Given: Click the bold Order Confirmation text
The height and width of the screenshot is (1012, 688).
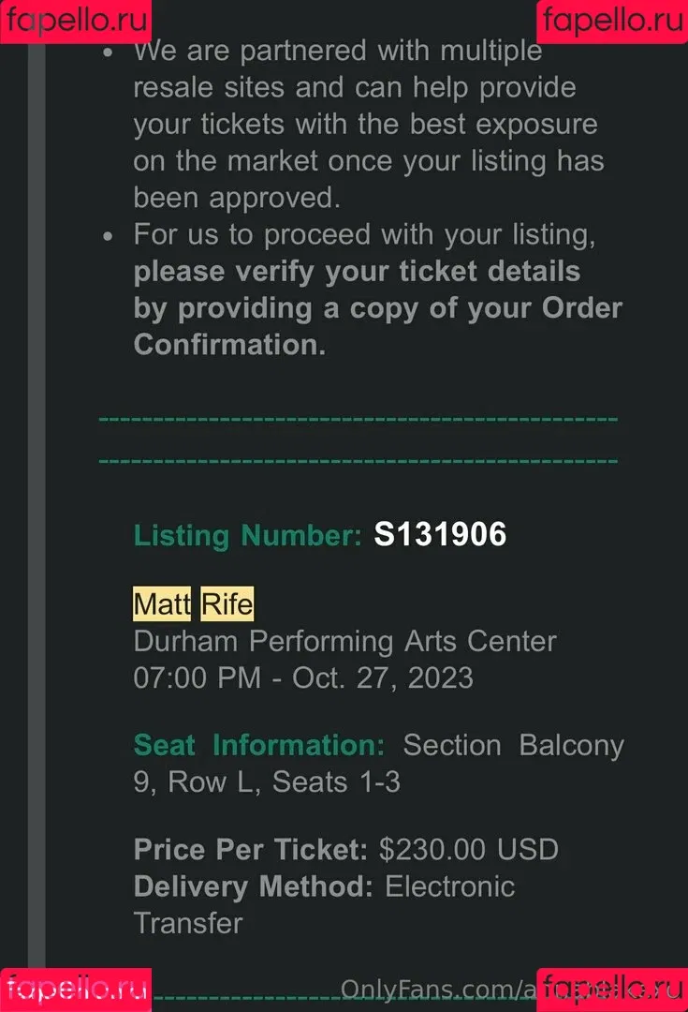Looking at the screenshot, I should 378,327.
